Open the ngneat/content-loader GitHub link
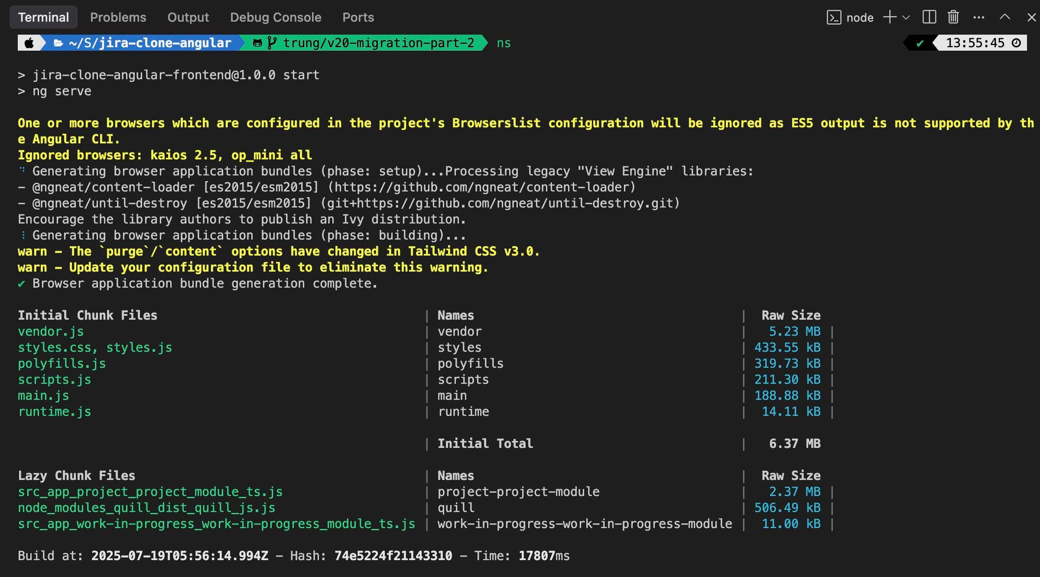 click(481, 187)
